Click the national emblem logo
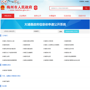 pyautogui.click(x=3, y=7)
